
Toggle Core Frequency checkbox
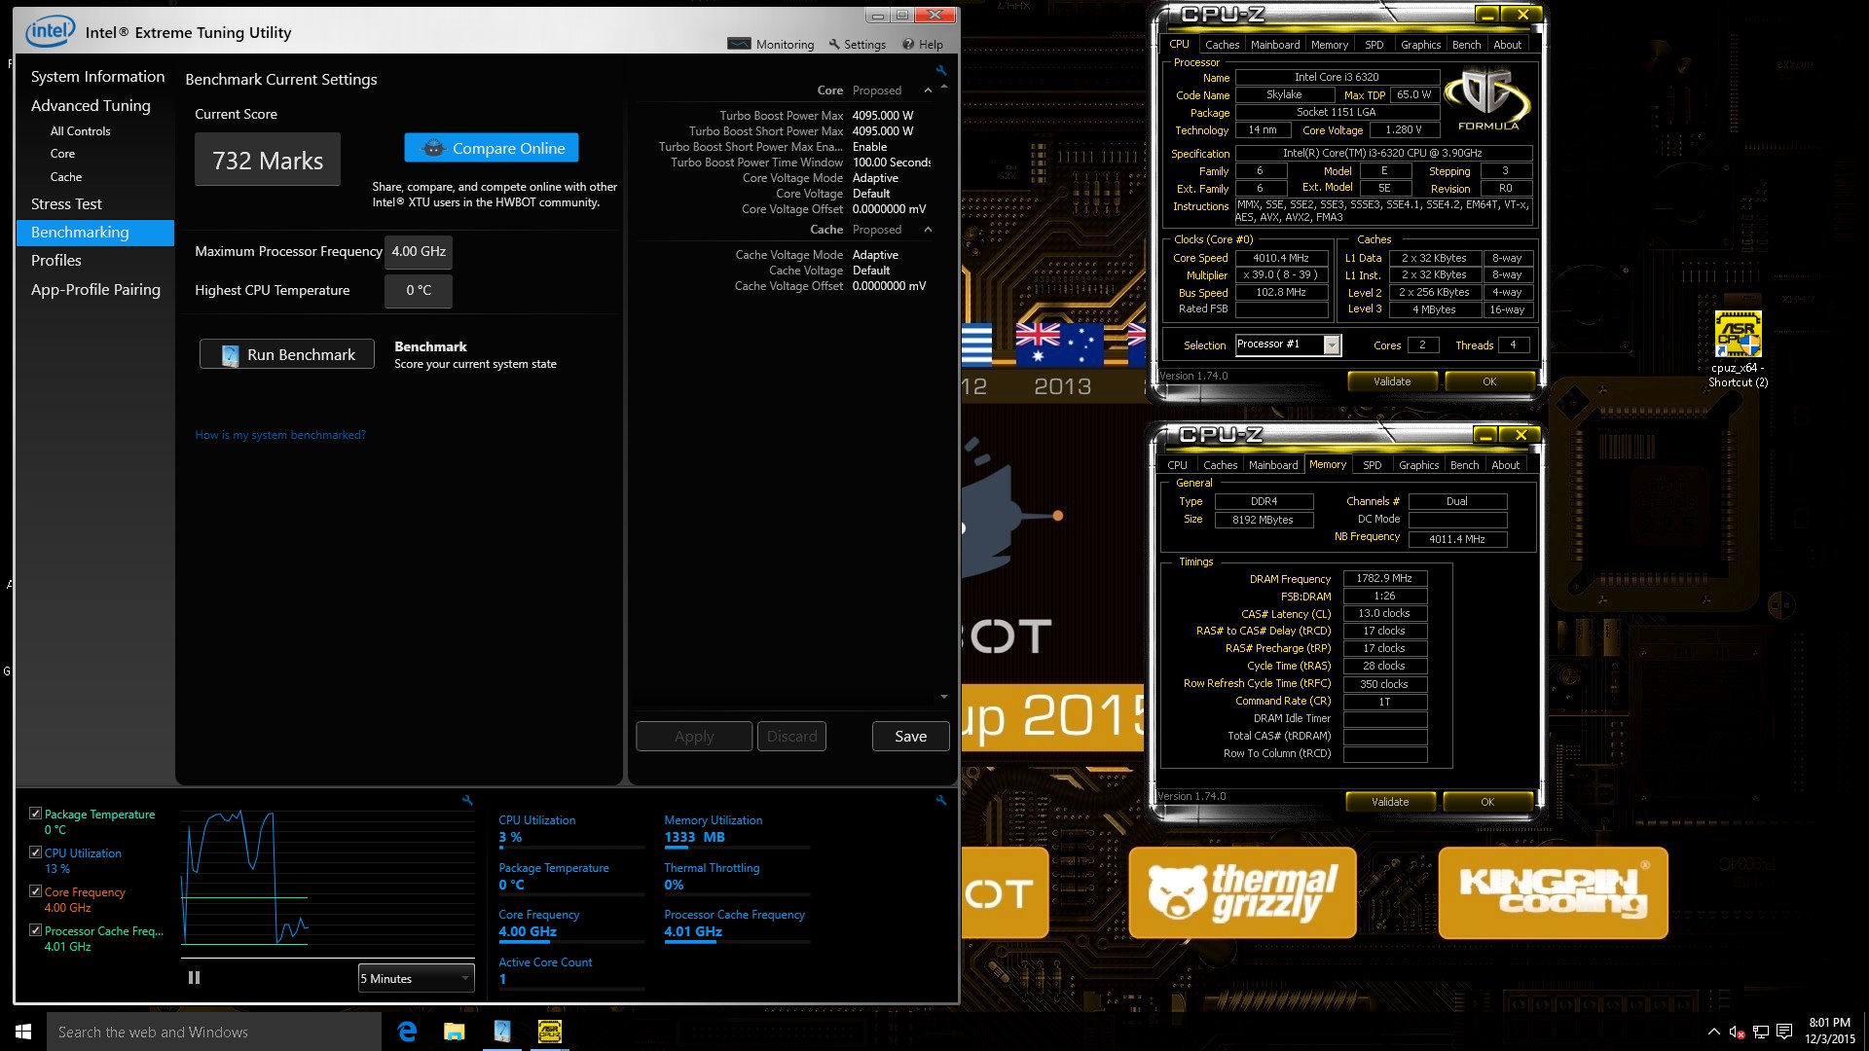[36, 891]
